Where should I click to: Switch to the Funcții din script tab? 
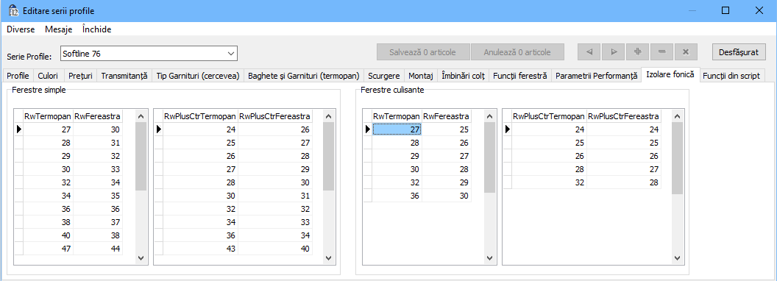(732, 76)
